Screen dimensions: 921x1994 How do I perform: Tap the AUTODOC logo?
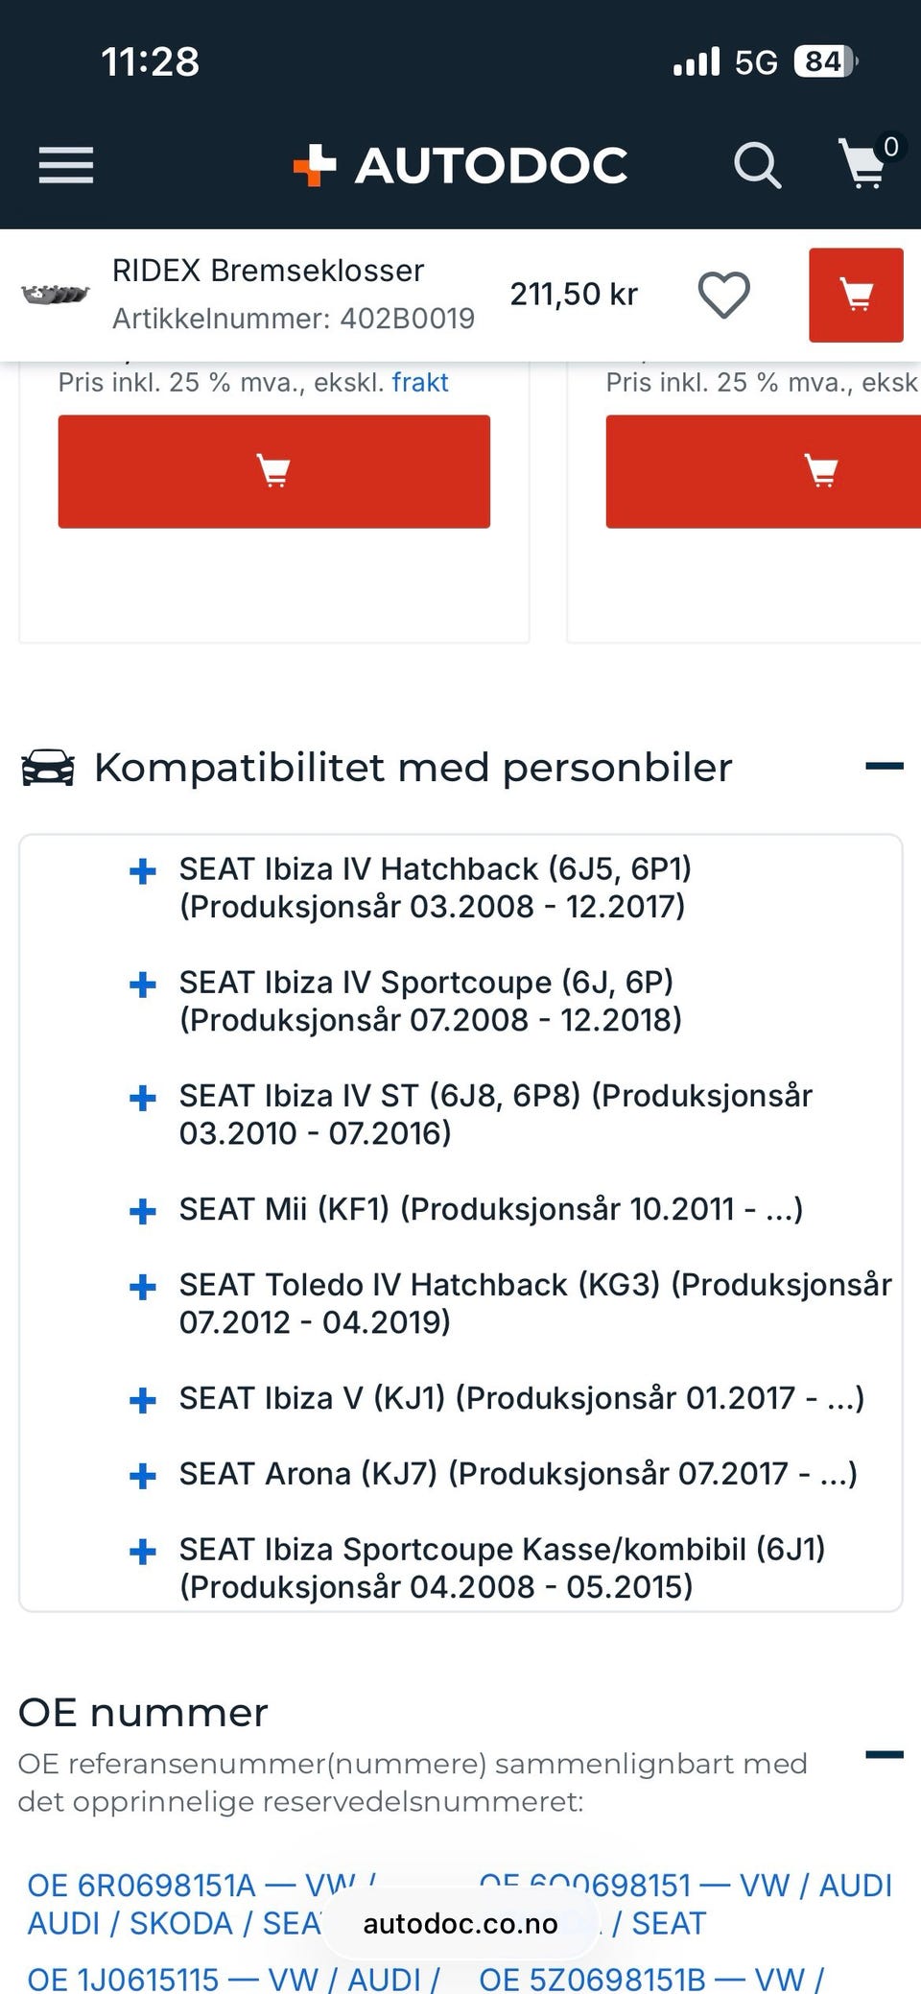[x=460, y=165]
